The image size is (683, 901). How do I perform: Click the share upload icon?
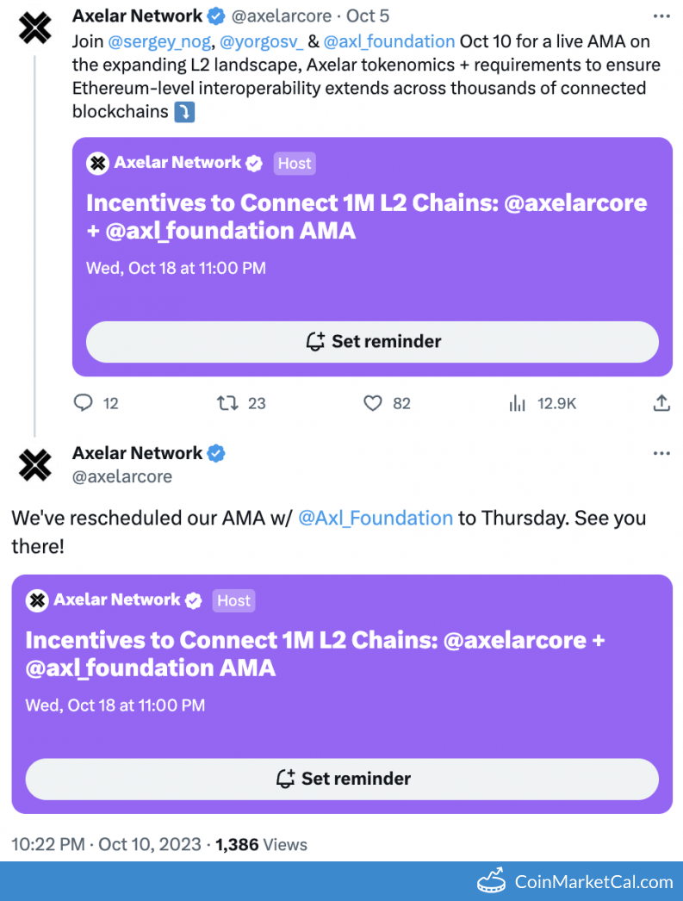[x=661, y=402]
